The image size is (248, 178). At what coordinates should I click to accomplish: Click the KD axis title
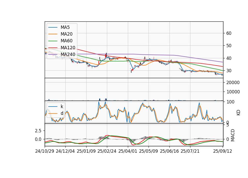(238, 113)
